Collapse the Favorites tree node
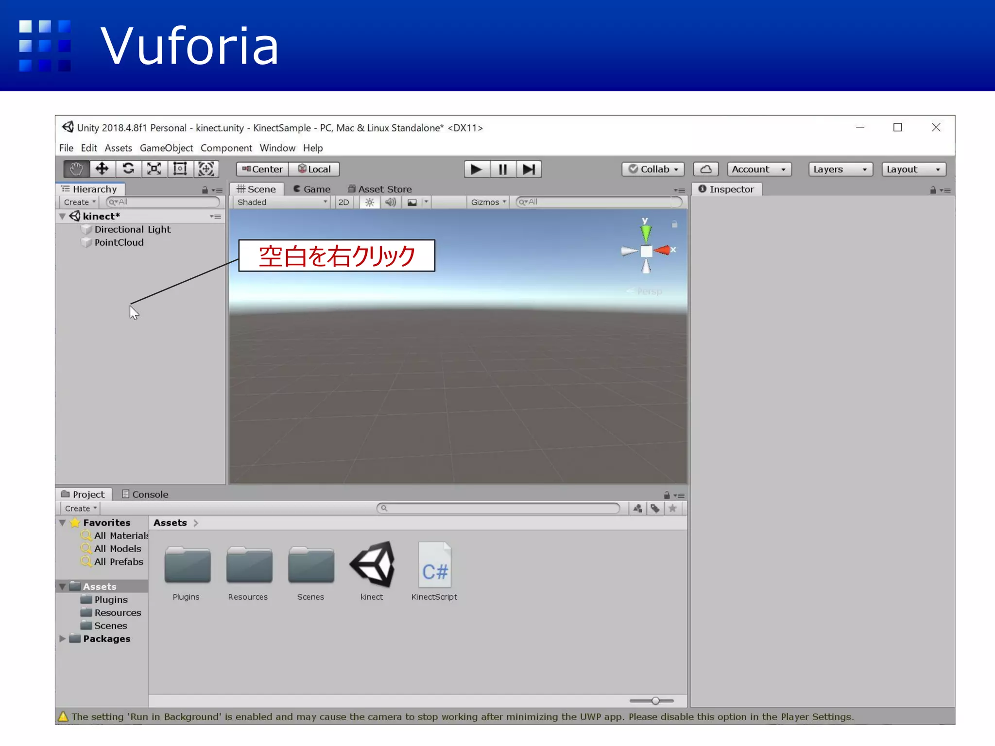This screenshot has width=995, height=746. tap(62, 523)
